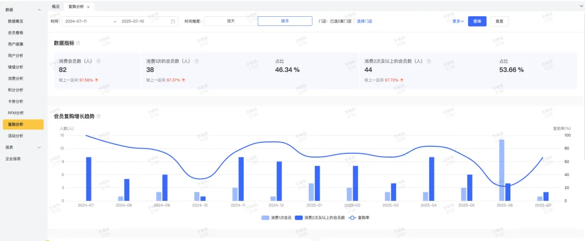Viewport: 585px width, 241px height.
Task: Click help icon next to 会员复购增长趋势
Action: pos(99,116)
